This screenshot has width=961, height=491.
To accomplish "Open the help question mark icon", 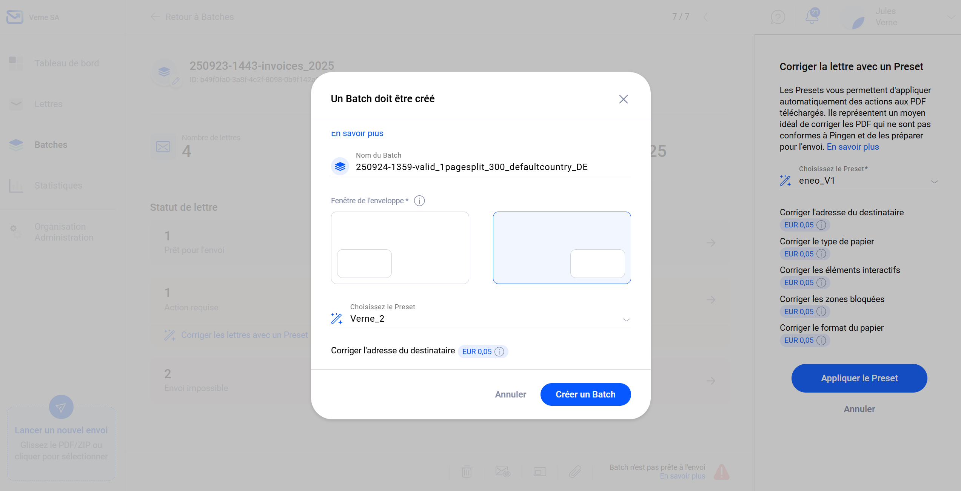I will click(778, 17).
